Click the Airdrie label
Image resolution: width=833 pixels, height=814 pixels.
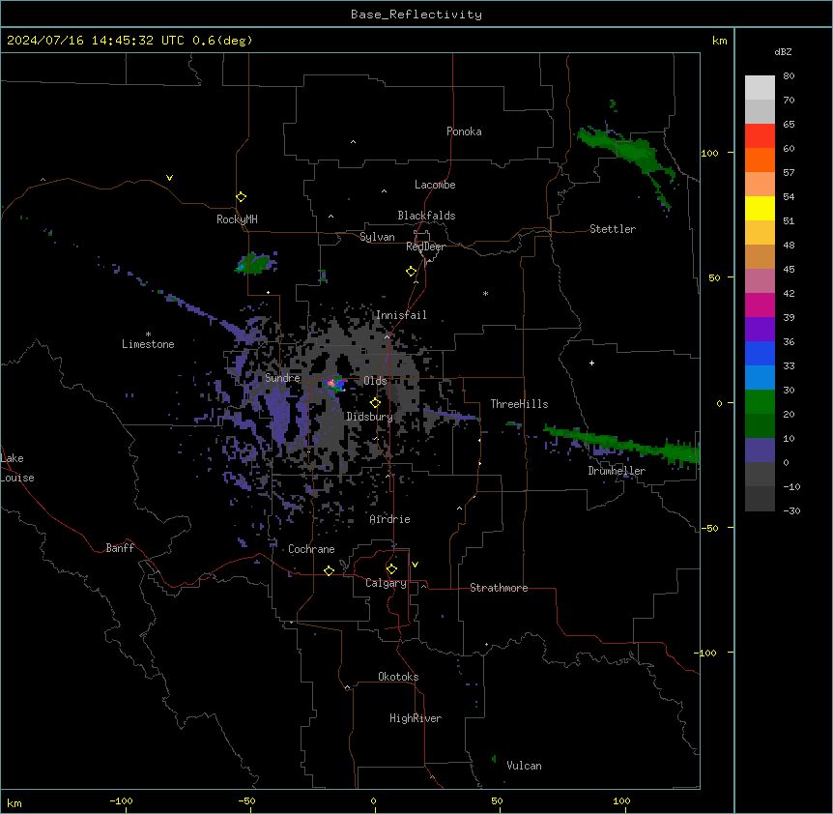[389, 519]
